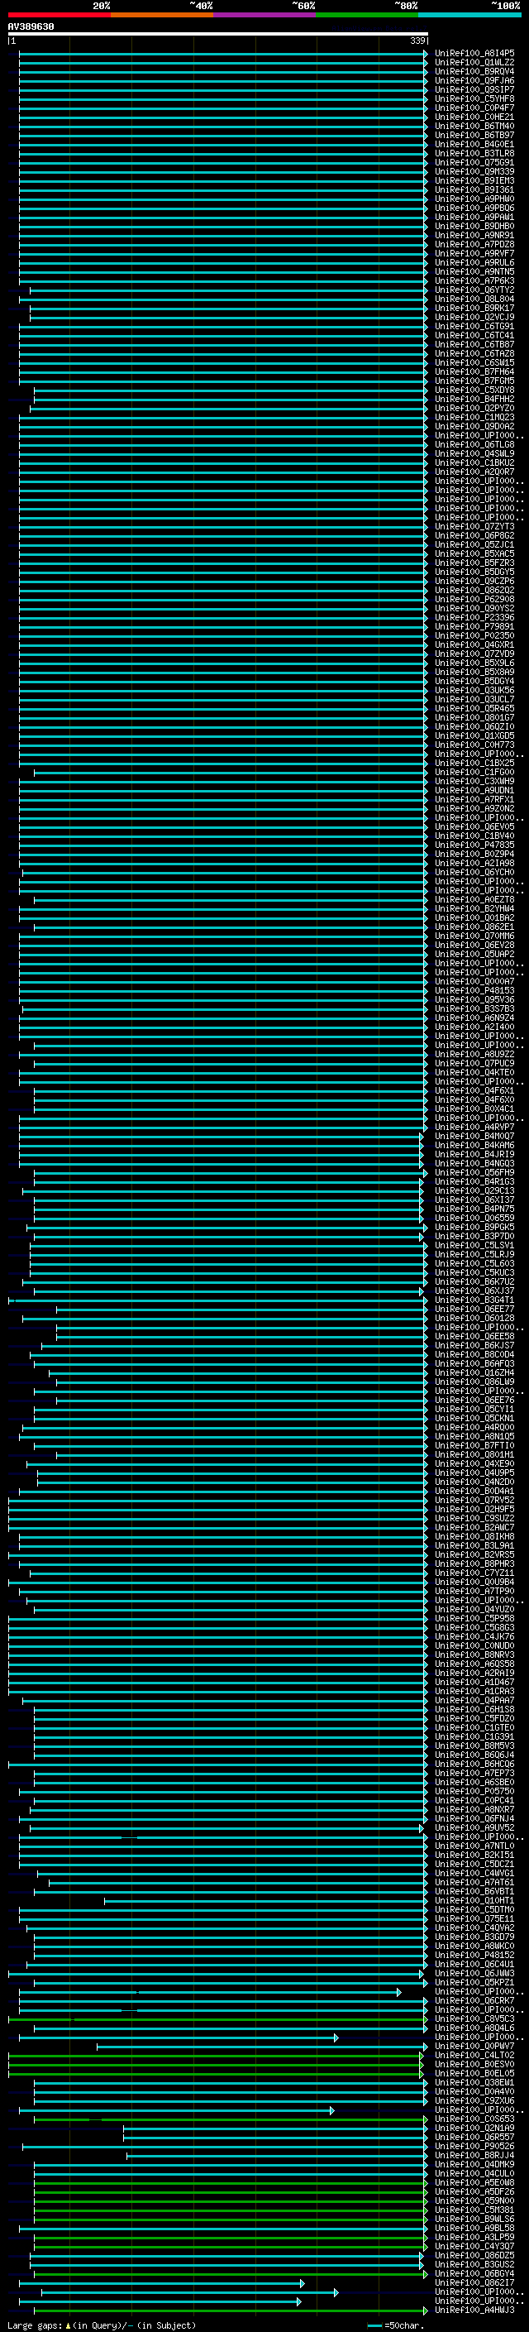Open hit UniRef100_A8I4P5
529x2332 pixels.
pos(474,54)
